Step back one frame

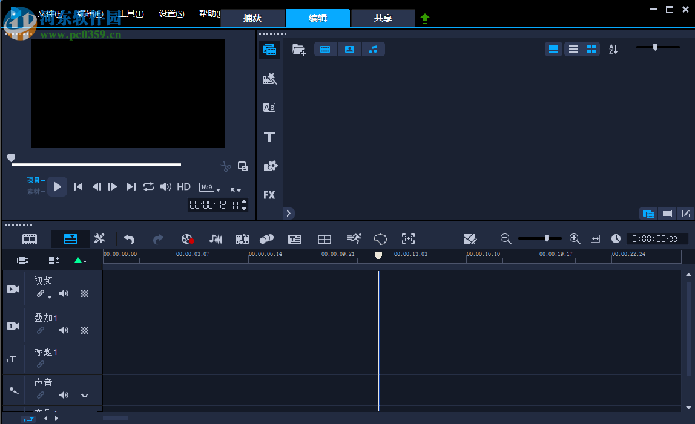(96, 186)
